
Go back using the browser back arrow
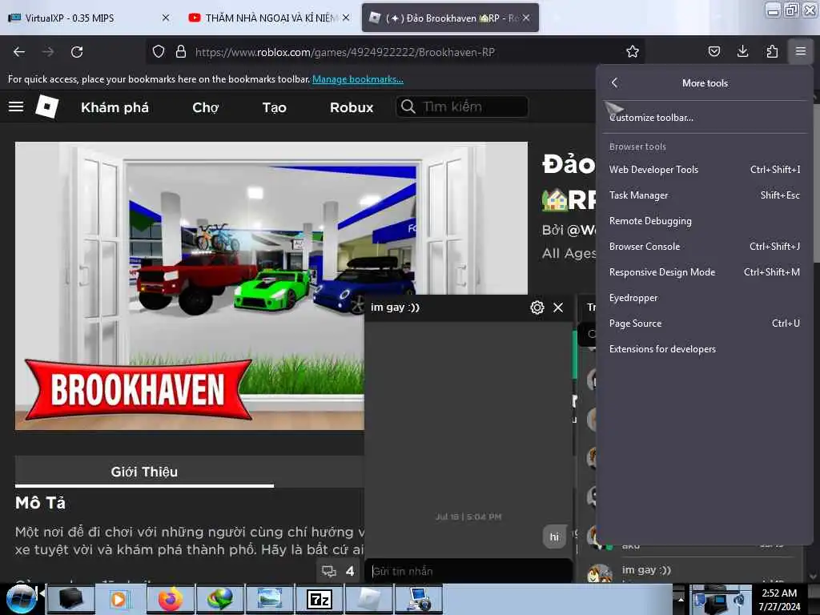[x=19, y=52]
